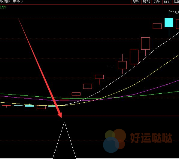The image size is (179, 159).
Task: Open the partially visible 画线 drawing tool
Action: 176,2
